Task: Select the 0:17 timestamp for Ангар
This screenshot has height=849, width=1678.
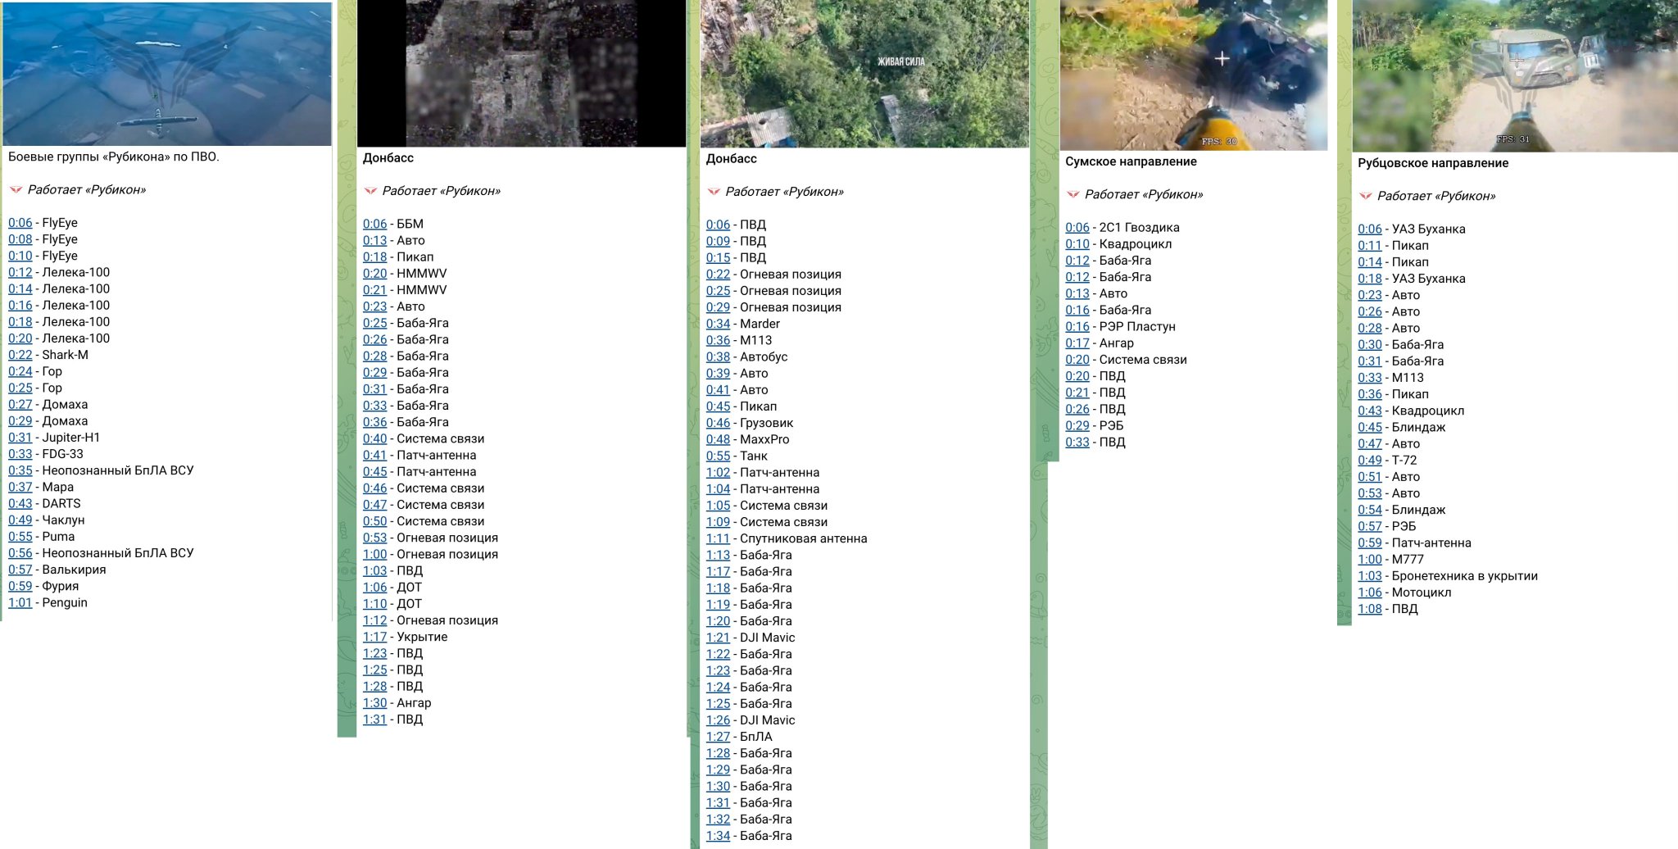Action: tap(1077, 343)
